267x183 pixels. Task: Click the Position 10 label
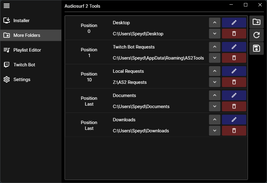[89, 77]
